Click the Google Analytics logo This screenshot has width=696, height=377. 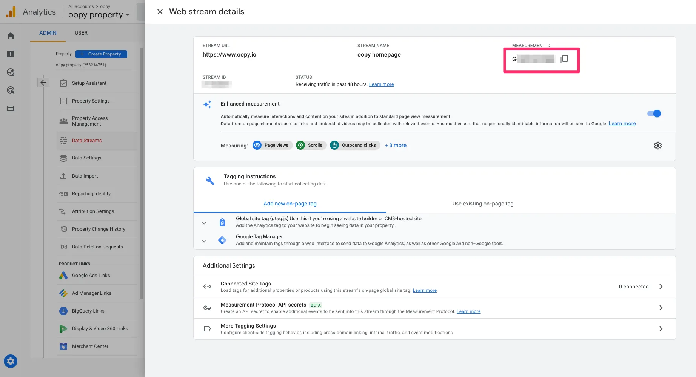tap(11, 12)
